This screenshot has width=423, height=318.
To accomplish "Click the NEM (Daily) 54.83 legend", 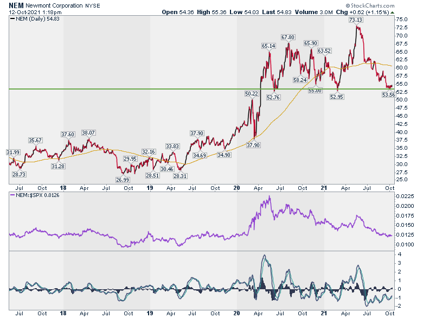I will click(x=35, y=19).
